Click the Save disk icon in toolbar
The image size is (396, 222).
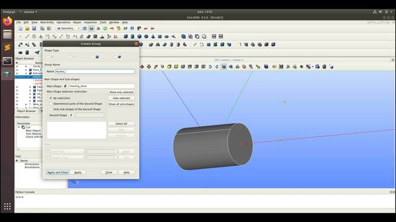tap(34, 28)
